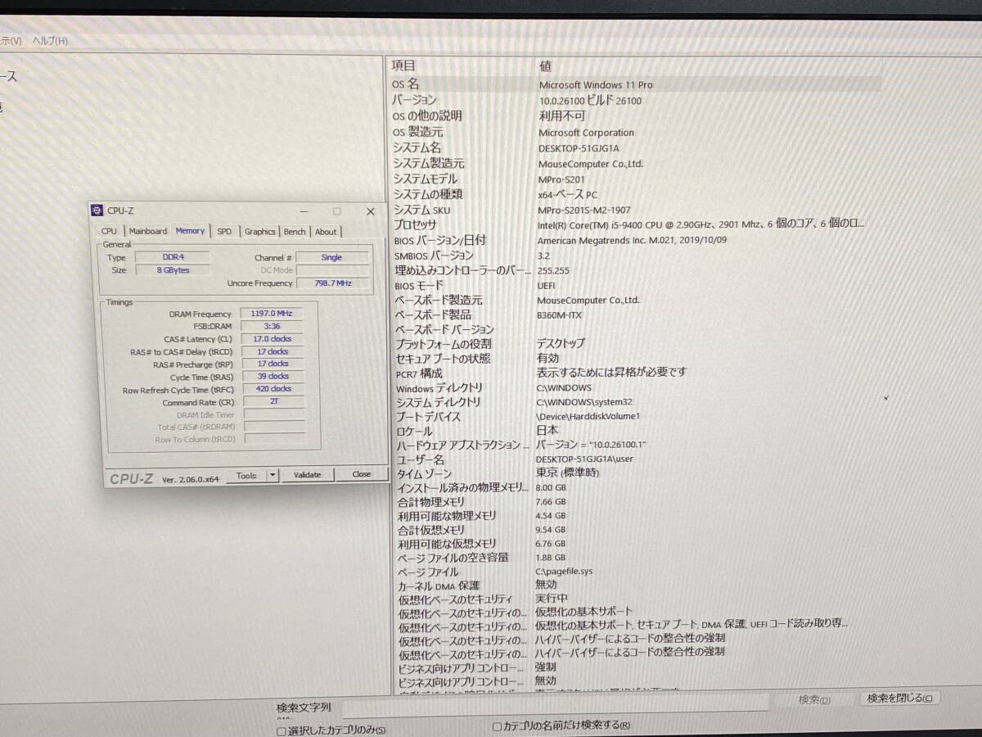Click the Uncore Frequency value 798.7 MHz

(x=333, y=283)
